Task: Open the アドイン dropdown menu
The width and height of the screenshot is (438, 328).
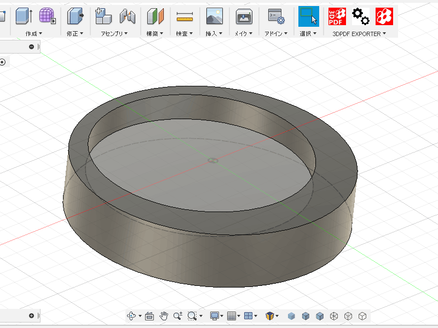Action: [x=276, y=33]
